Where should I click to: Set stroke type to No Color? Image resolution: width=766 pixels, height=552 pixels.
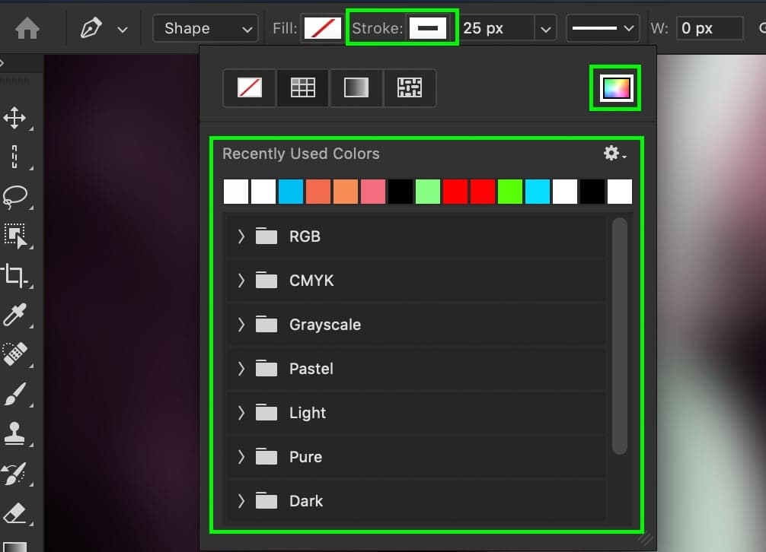pyautogui.click(x=250, y=88)
